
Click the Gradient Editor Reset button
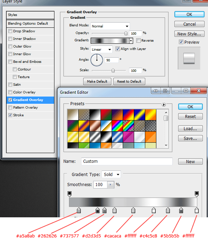tap(190, 116)
